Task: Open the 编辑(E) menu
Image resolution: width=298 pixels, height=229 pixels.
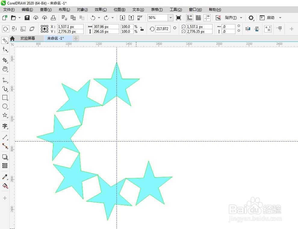Action: (27, 10)
